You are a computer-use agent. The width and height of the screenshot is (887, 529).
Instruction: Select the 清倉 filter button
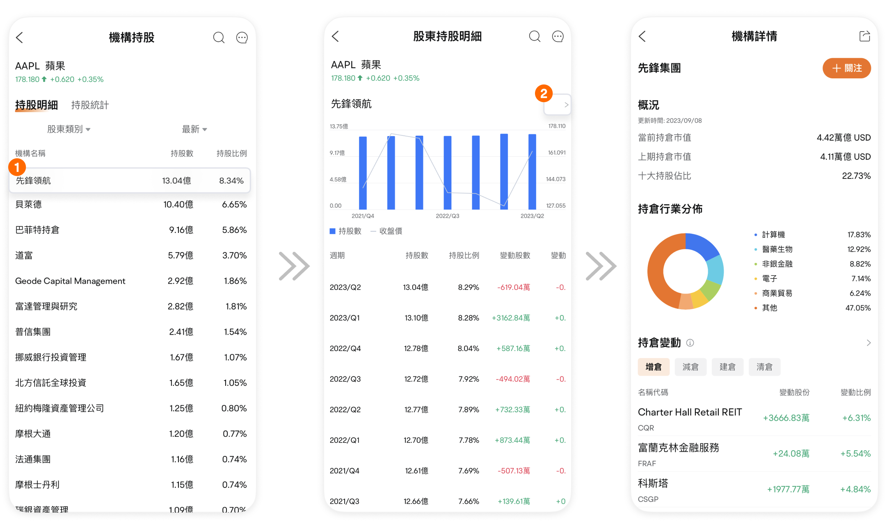click(x=764, y=367)
